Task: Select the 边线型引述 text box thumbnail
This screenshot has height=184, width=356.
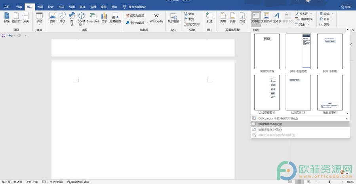Action: pyautogui.click(x=298, y=93)
